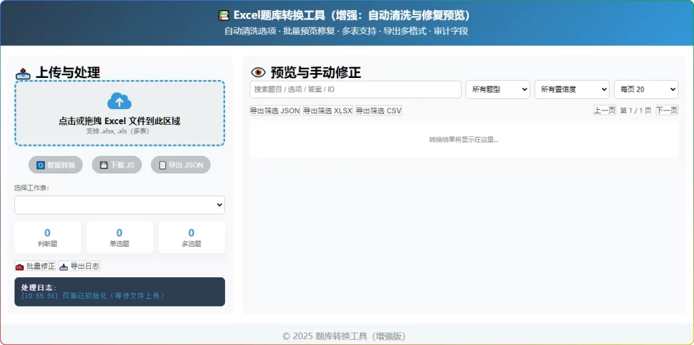694x345 pixels.
Task: Click the 导出日志 button
Action: (x=79, y=266)
